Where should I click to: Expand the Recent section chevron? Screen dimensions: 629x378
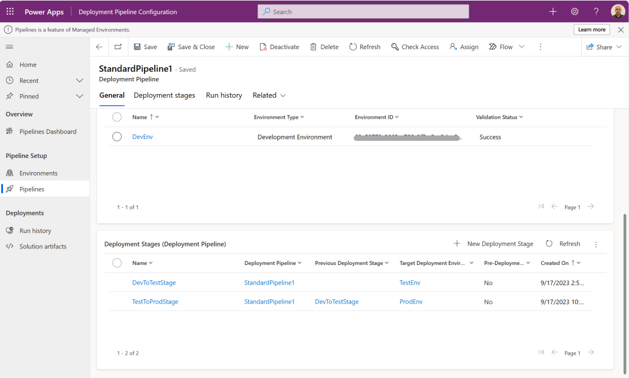[x=79, y=81]
